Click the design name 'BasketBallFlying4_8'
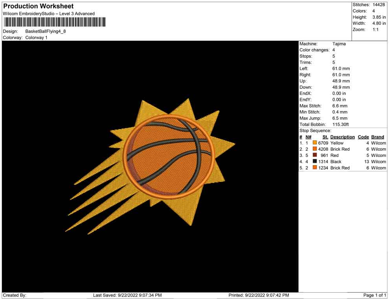The image size is (389, 299). (46, 31)
